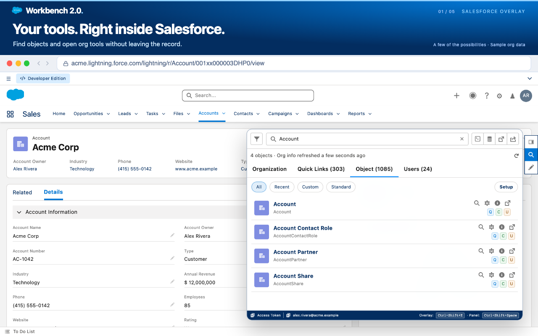Click the Q badge on the Account row

coord(490,212)
